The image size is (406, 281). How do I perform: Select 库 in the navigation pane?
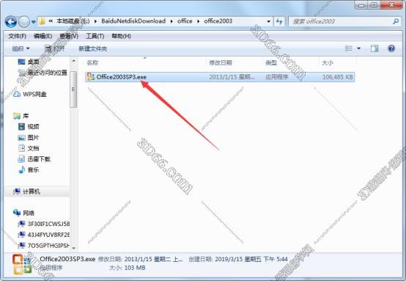pyautogui.click(x=26, y=116)
